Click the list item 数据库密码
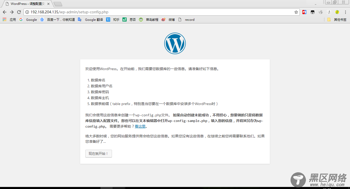 coord(100,92)
